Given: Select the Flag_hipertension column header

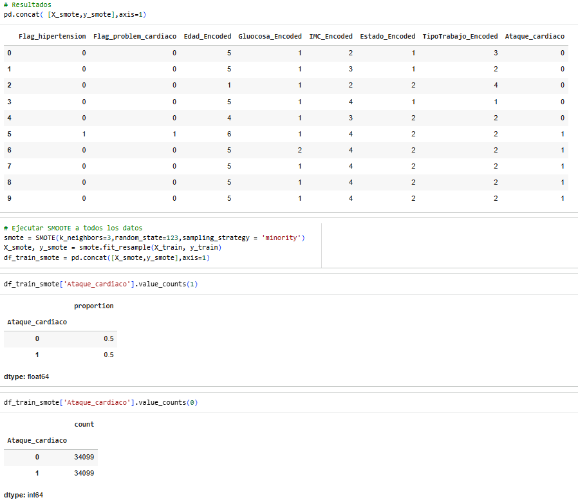Looking at the screenshot, I should [52, 36].
